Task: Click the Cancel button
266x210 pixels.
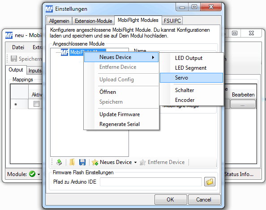Action: 204,200
